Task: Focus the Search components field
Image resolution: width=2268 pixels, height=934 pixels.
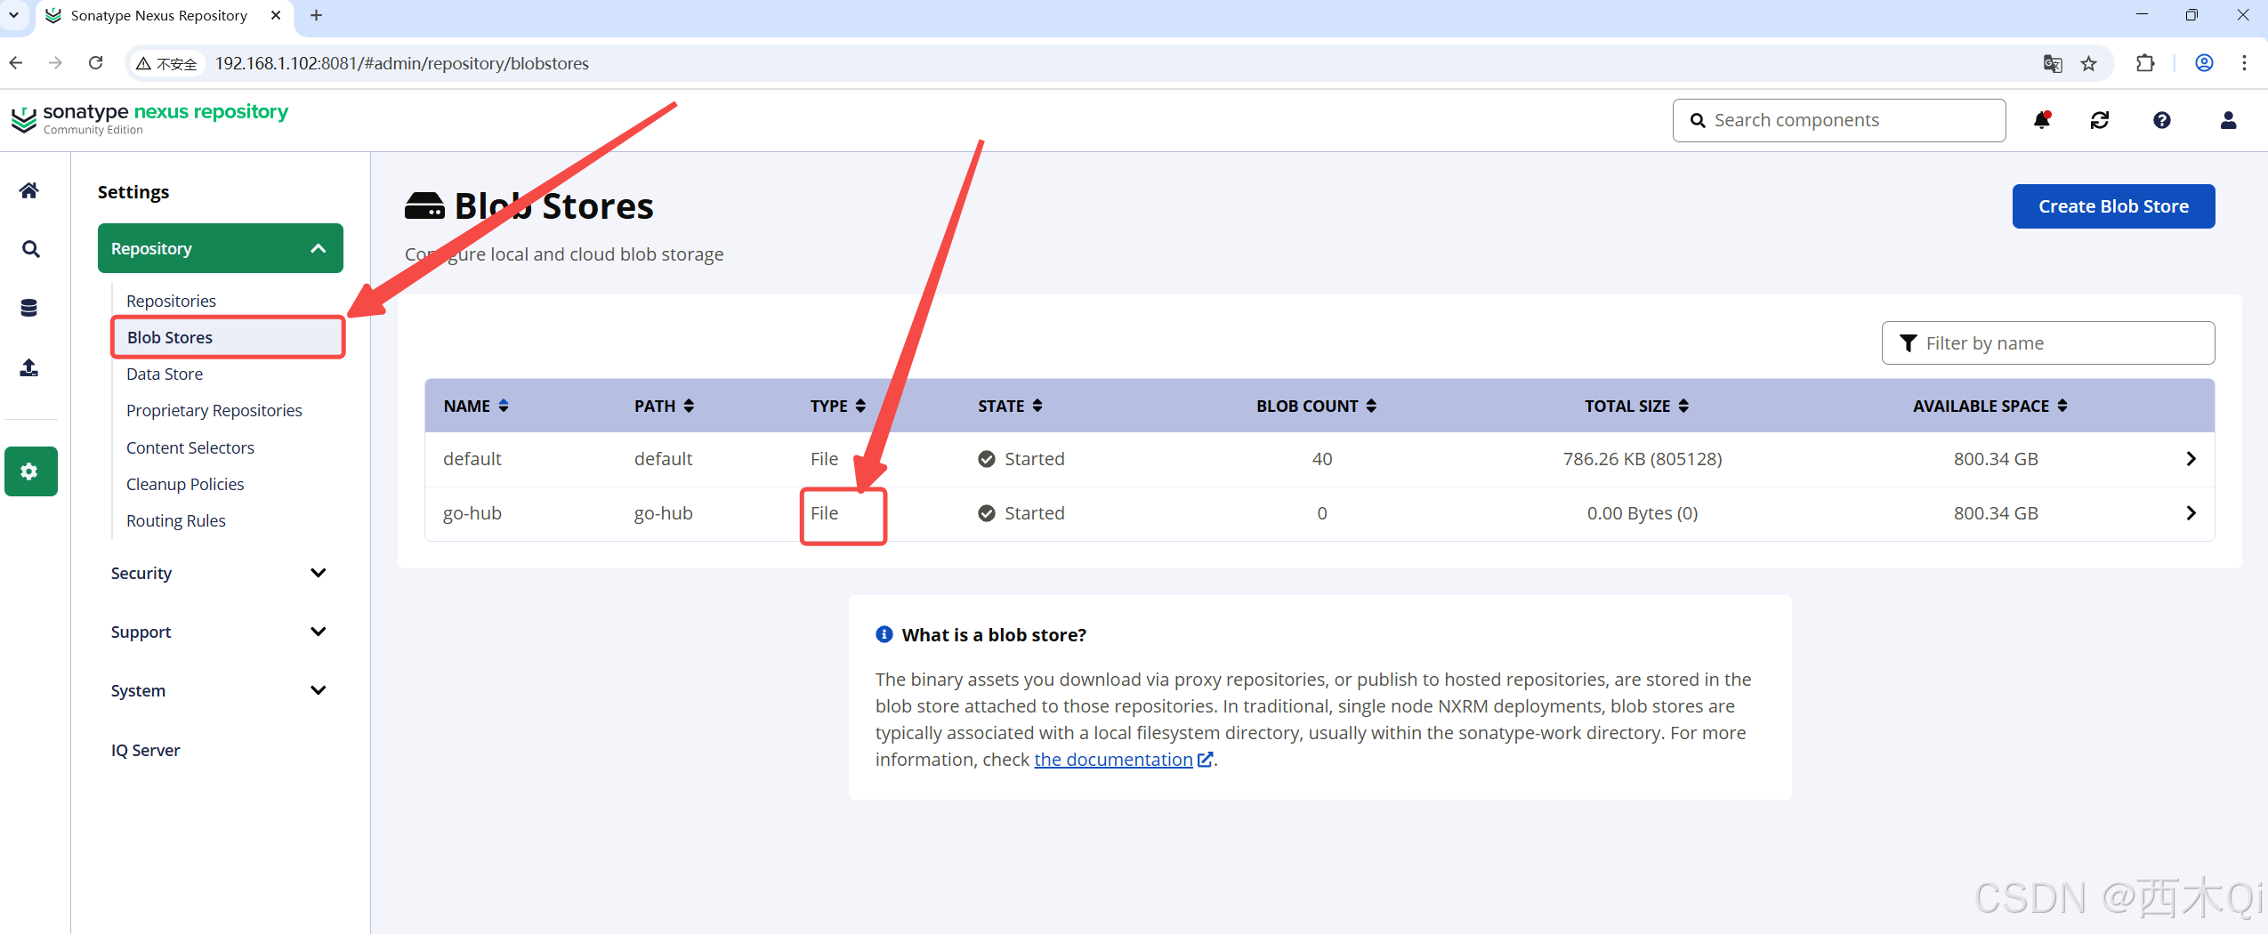Action: 1838,120
